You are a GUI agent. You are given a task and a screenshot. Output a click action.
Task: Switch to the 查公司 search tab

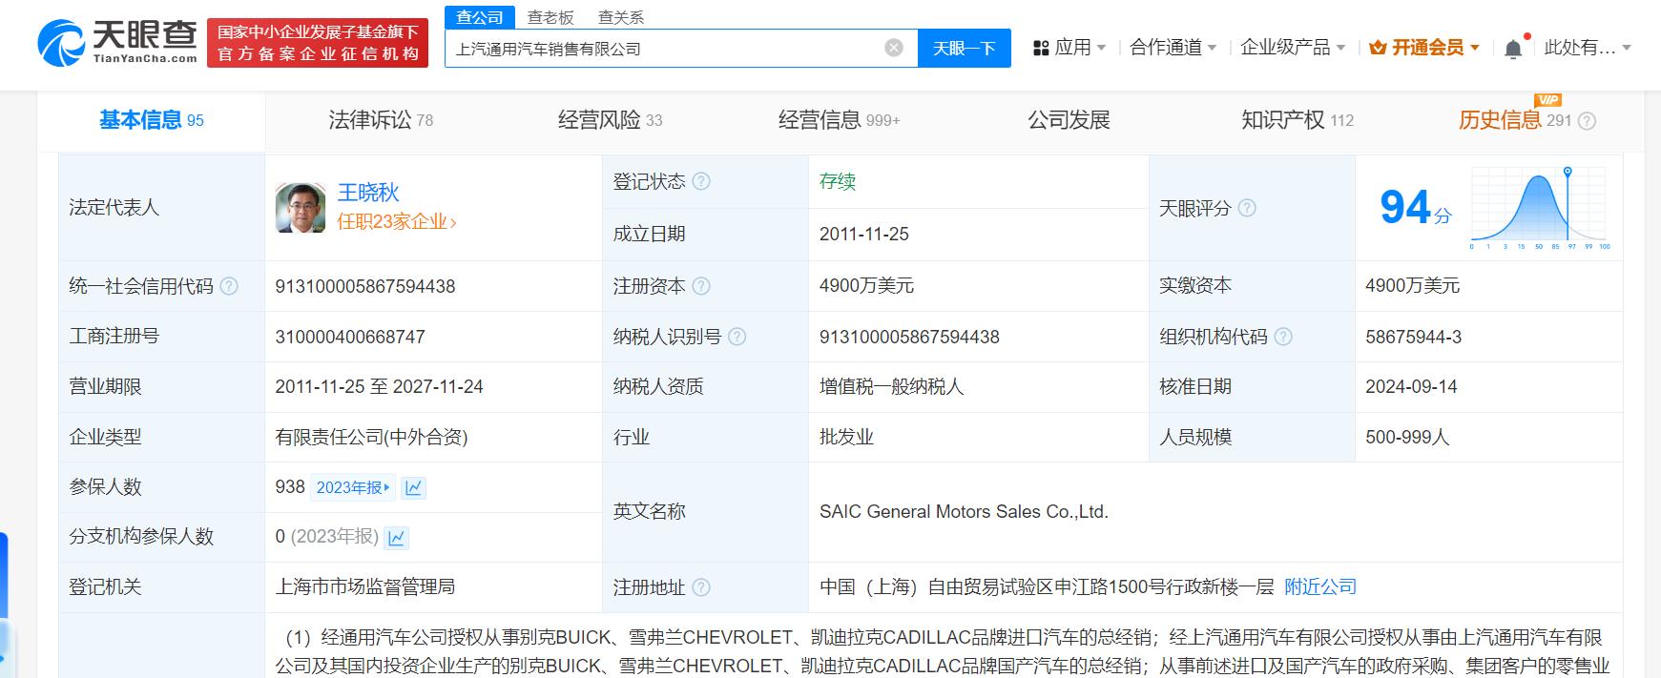pyautogui.click(x=480, y=17)
